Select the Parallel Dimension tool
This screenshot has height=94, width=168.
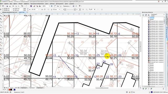1,43
